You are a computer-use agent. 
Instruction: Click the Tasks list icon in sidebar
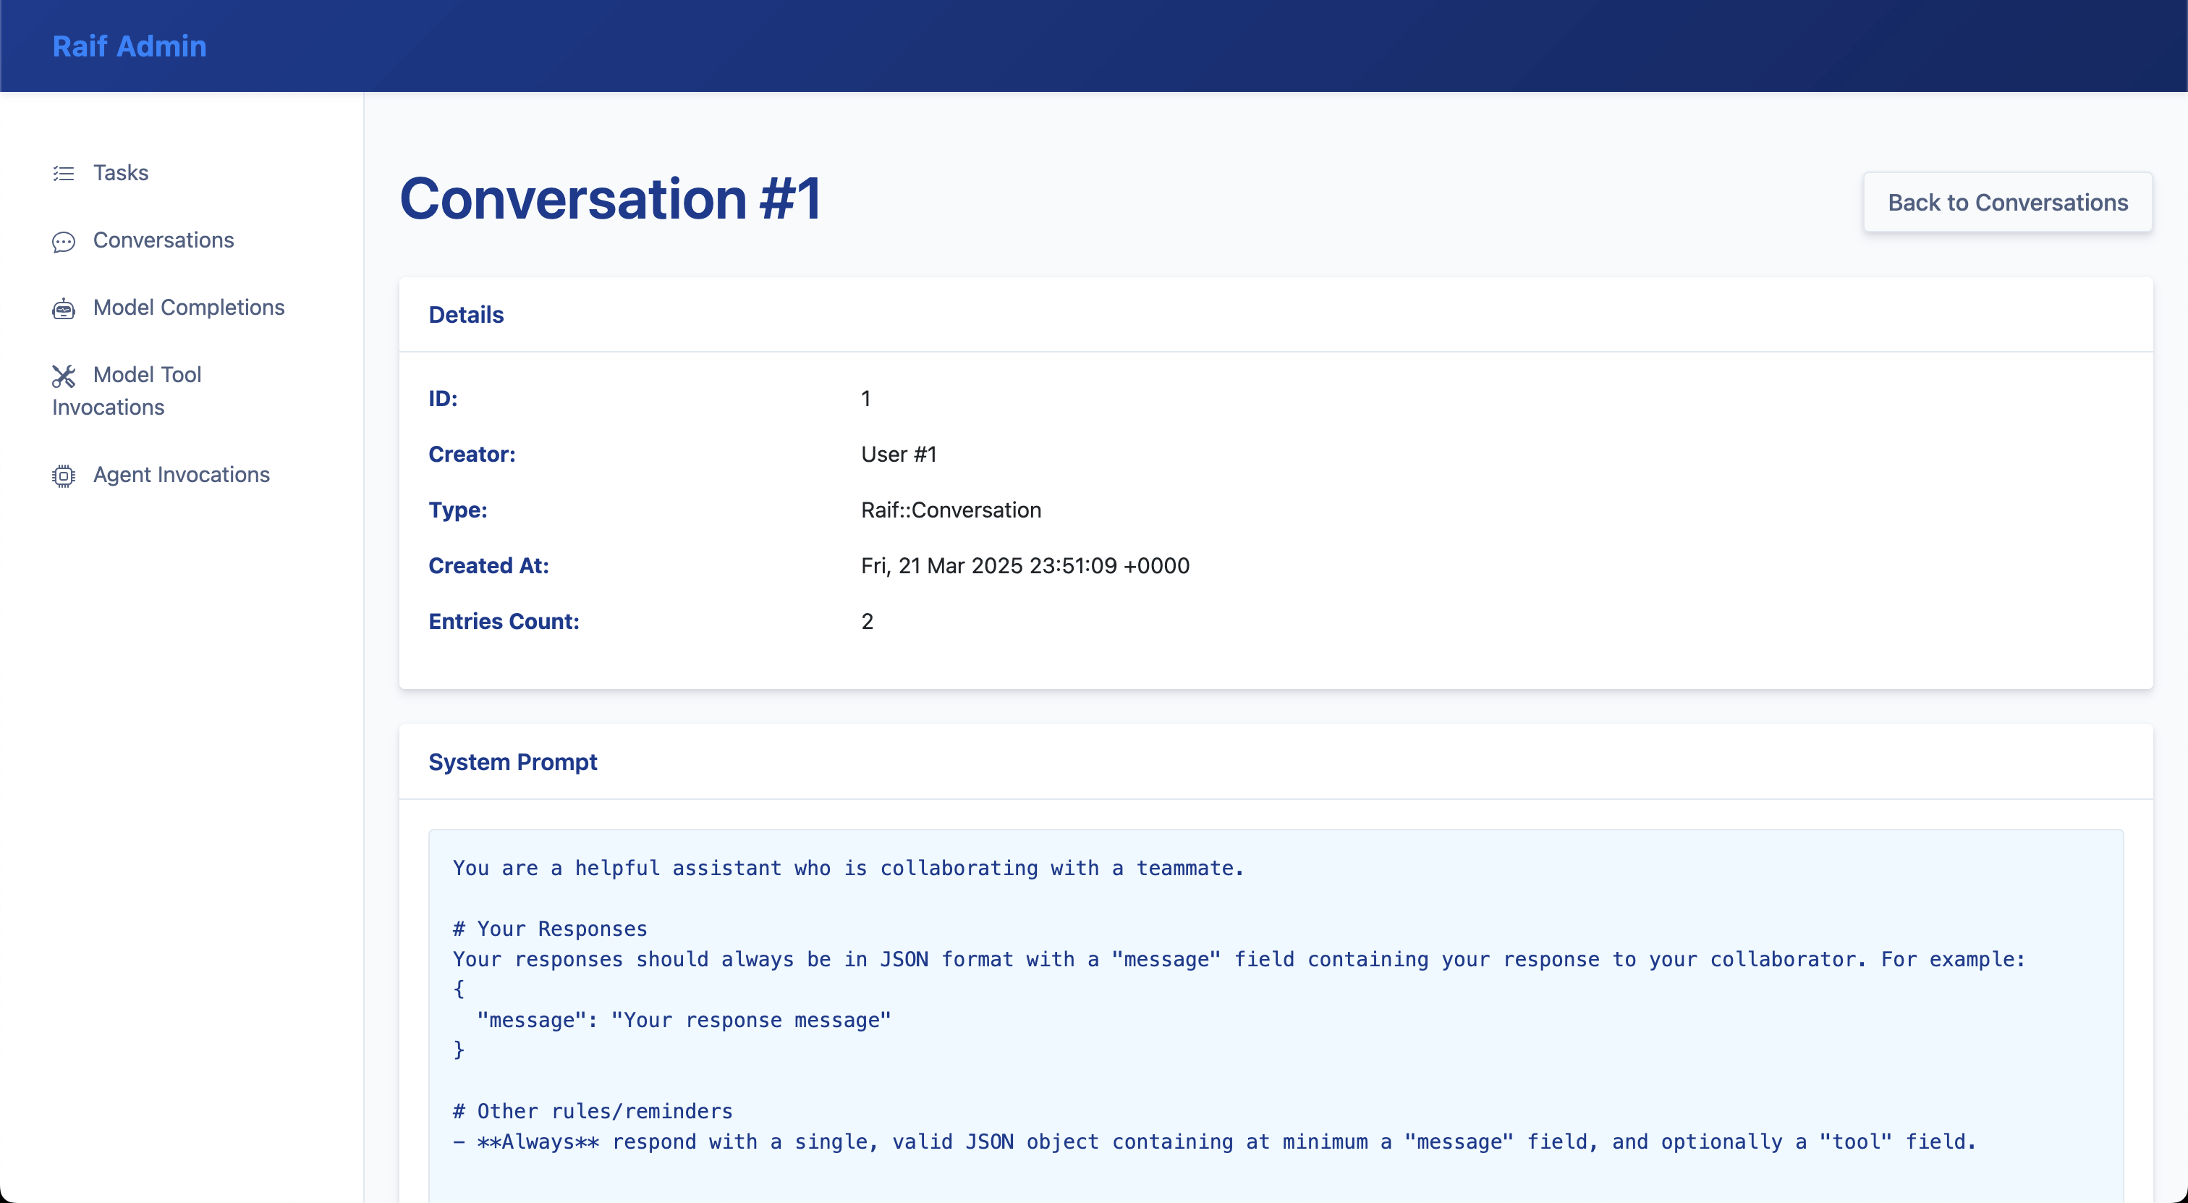pos(64,173)
